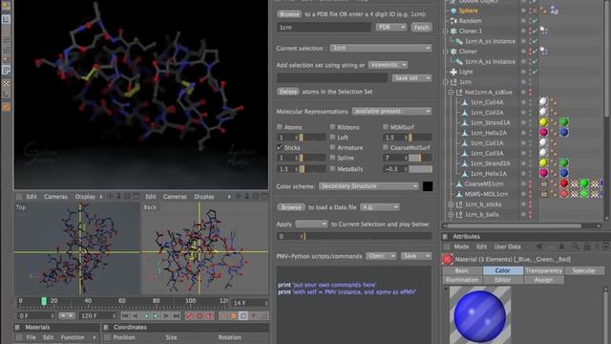Switch to the Transparency tab
611x344 pixels.
pos(543,270)
